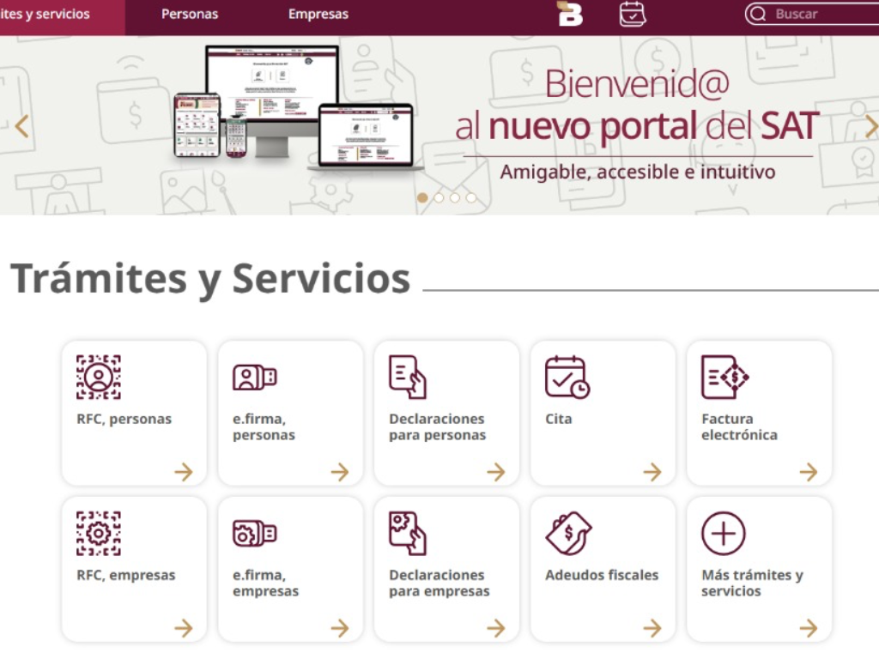Click the Más trámites y servicios plus icon
The width and height of the screenshot is (879, 659).
coord(723,534)
